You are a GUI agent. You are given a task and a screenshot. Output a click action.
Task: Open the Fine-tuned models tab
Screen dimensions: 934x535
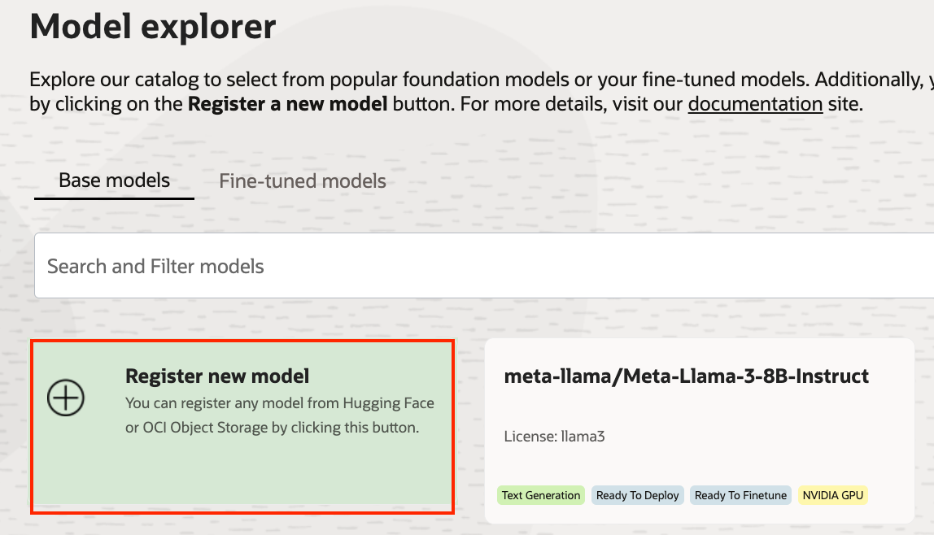click(x=303, y=181)
